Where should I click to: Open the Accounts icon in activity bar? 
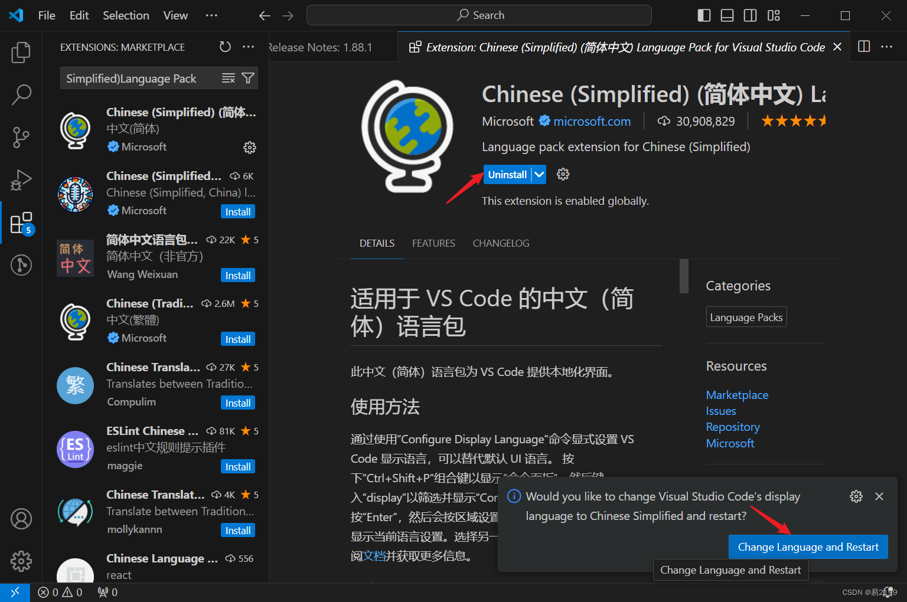21,519
